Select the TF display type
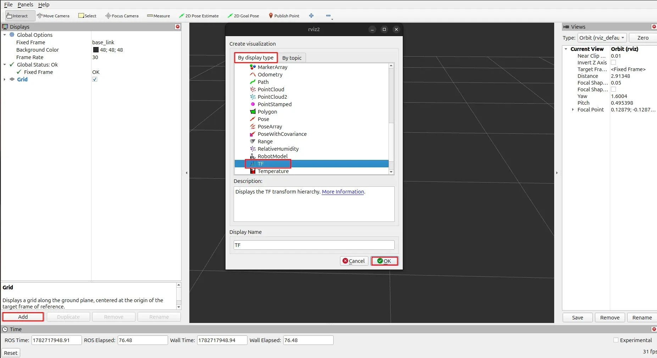Viewport: 657px width, 358px height. click(x=261, y=164)
